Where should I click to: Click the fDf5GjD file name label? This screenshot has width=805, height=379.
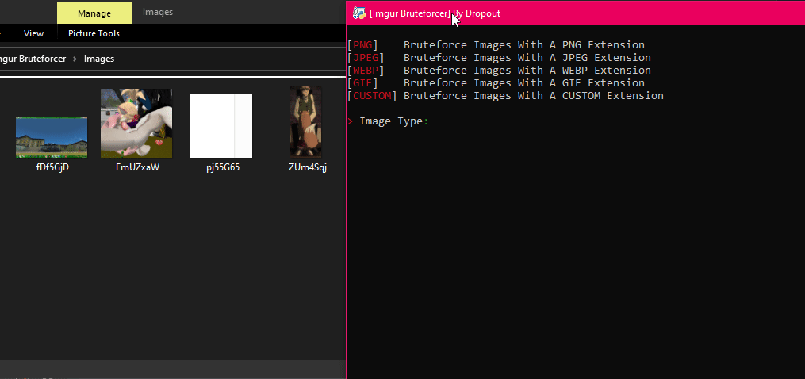coord(52,167)
